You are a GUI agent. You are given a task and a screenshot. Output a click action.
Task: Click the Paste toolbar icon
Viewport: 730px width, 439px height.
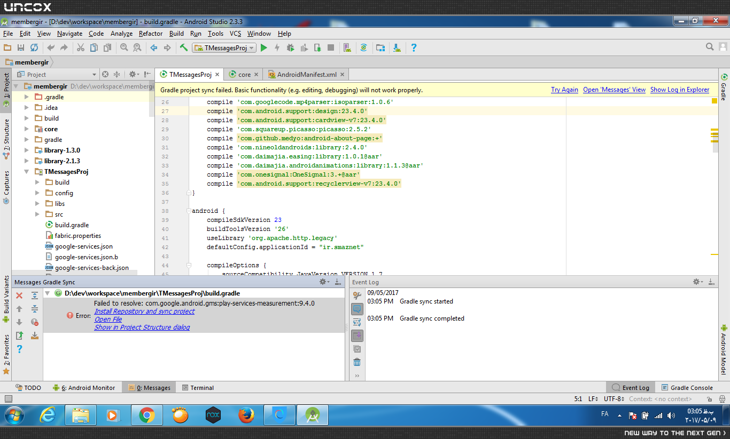(107, 47)
